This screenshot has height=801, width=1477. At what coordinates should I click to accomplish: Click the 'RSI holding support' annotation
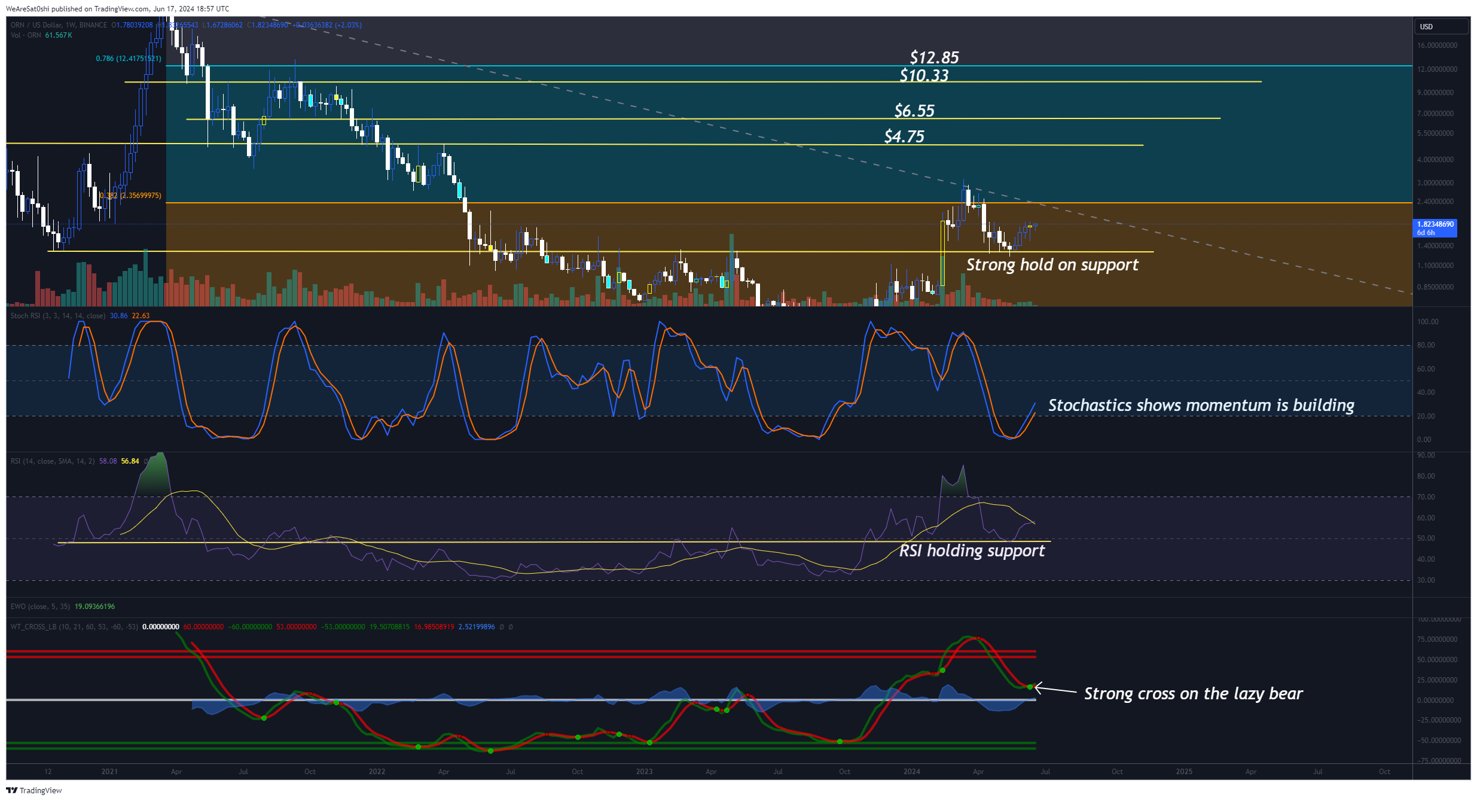pyautogui.click(x=972, y=550)
